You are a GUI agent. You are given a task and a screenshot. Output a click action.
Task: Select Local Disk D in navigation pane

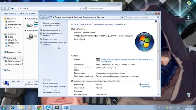pyautogui.click(x=14, y=64)
